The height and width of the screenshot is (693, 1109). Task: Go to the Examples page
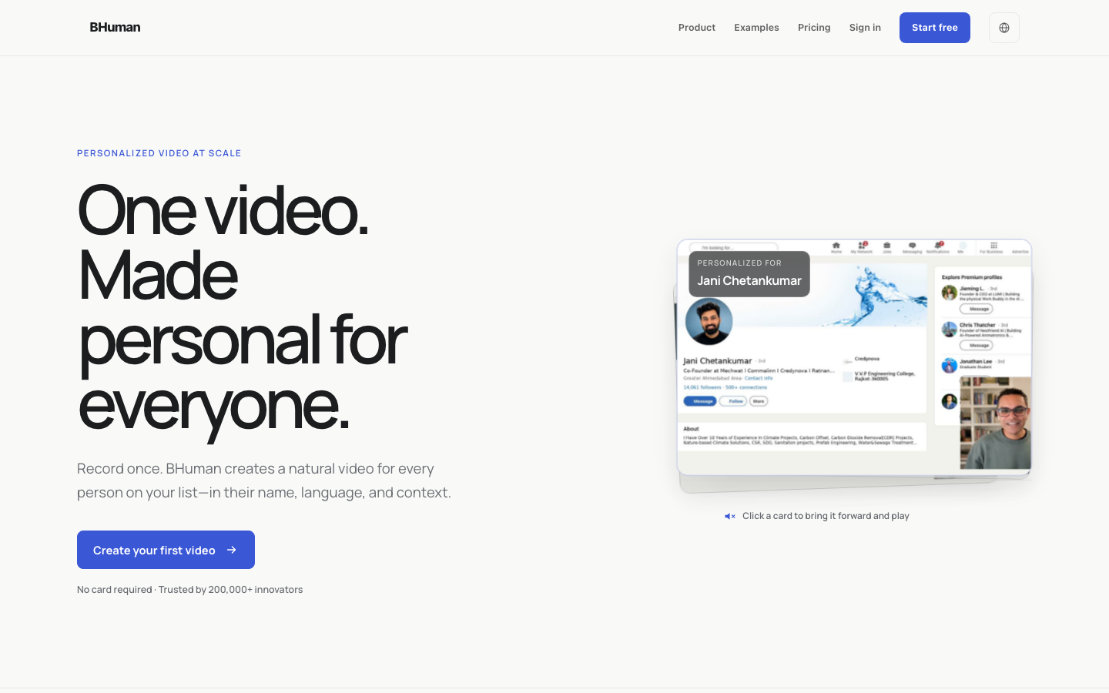(756, 27)
